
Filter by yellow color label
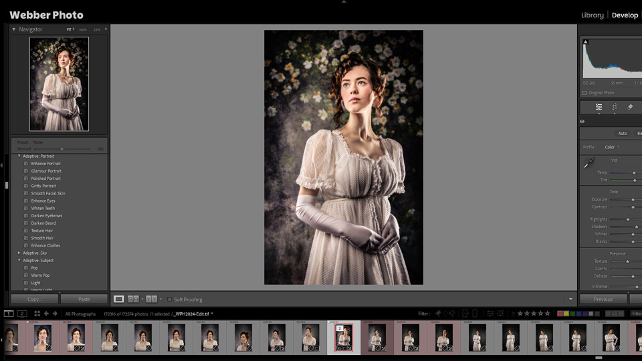click(566, 314)
